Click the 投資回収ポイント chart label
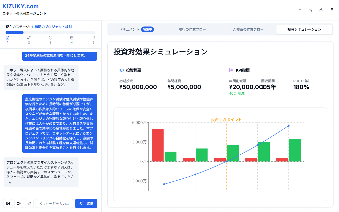This screenshot has width=339, height=212. pyautogui.click(x=226, y=120)
